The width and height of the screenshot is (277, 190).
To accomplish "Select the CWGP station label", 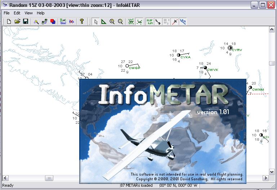I will 135,68.
